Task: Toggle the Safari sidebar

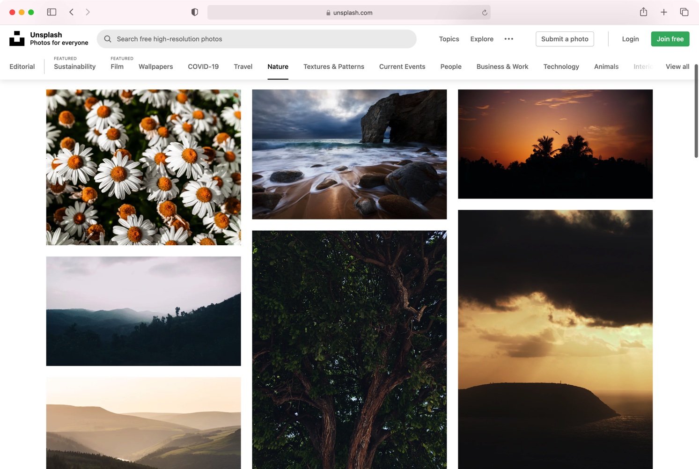Action: click(52, 12)
